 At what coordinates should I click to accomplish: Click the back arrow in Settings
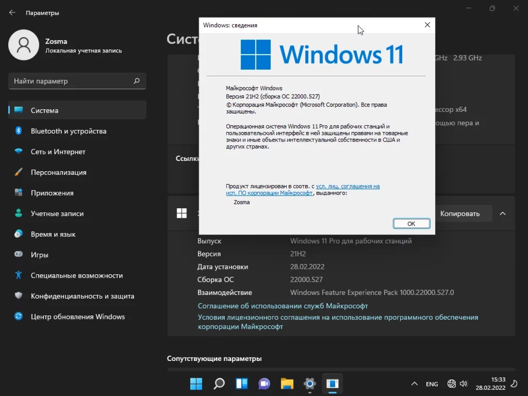(x=12, y=12)
